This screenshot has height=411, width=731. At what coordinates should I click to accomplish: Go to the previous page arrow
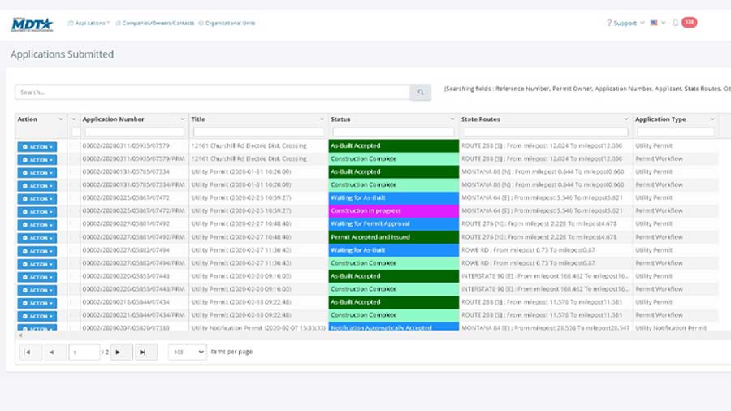coord(54,352)
